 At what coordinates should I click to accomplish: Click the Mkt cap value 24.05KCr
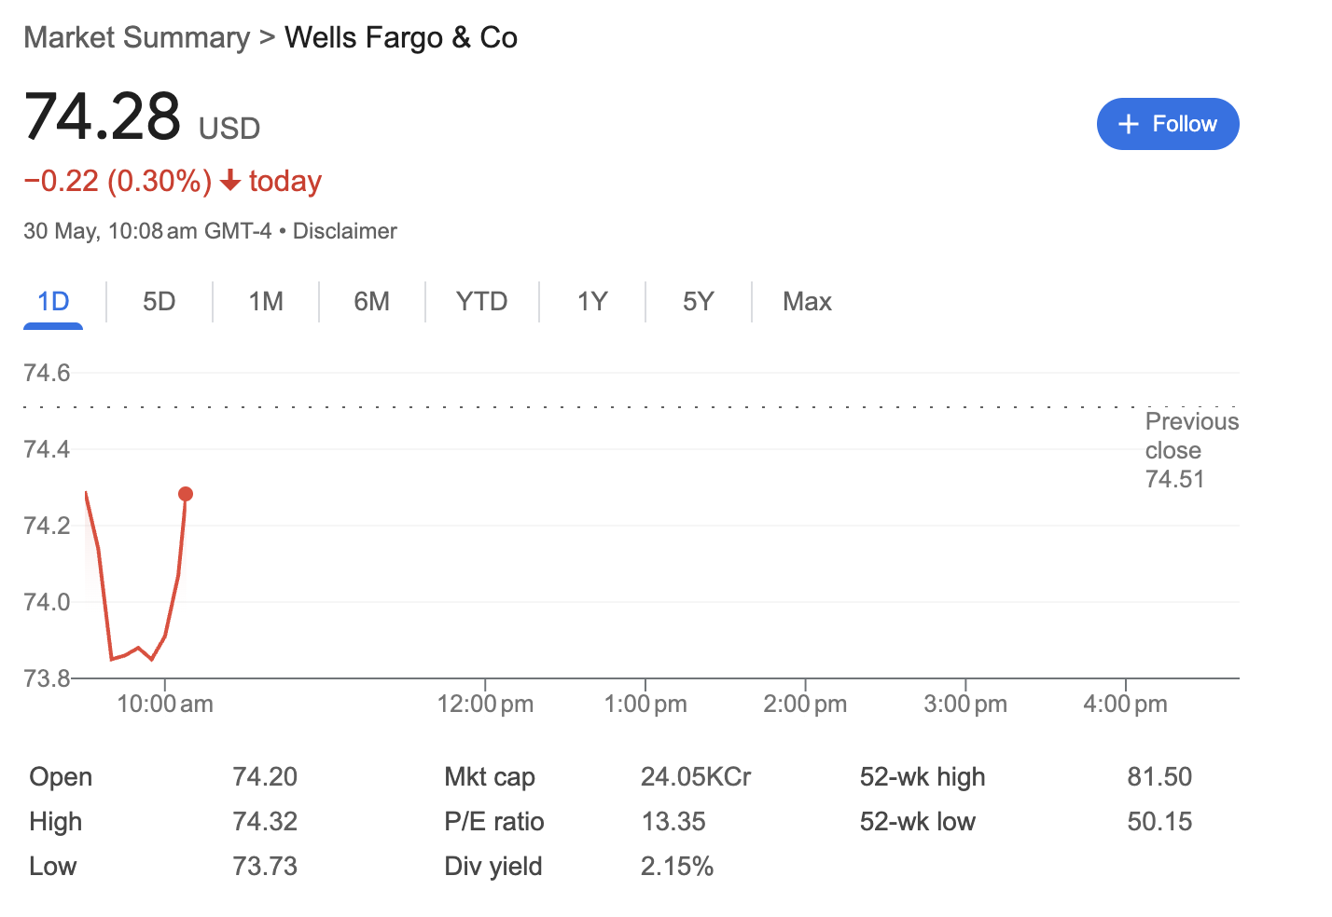(x=696, y=776)
